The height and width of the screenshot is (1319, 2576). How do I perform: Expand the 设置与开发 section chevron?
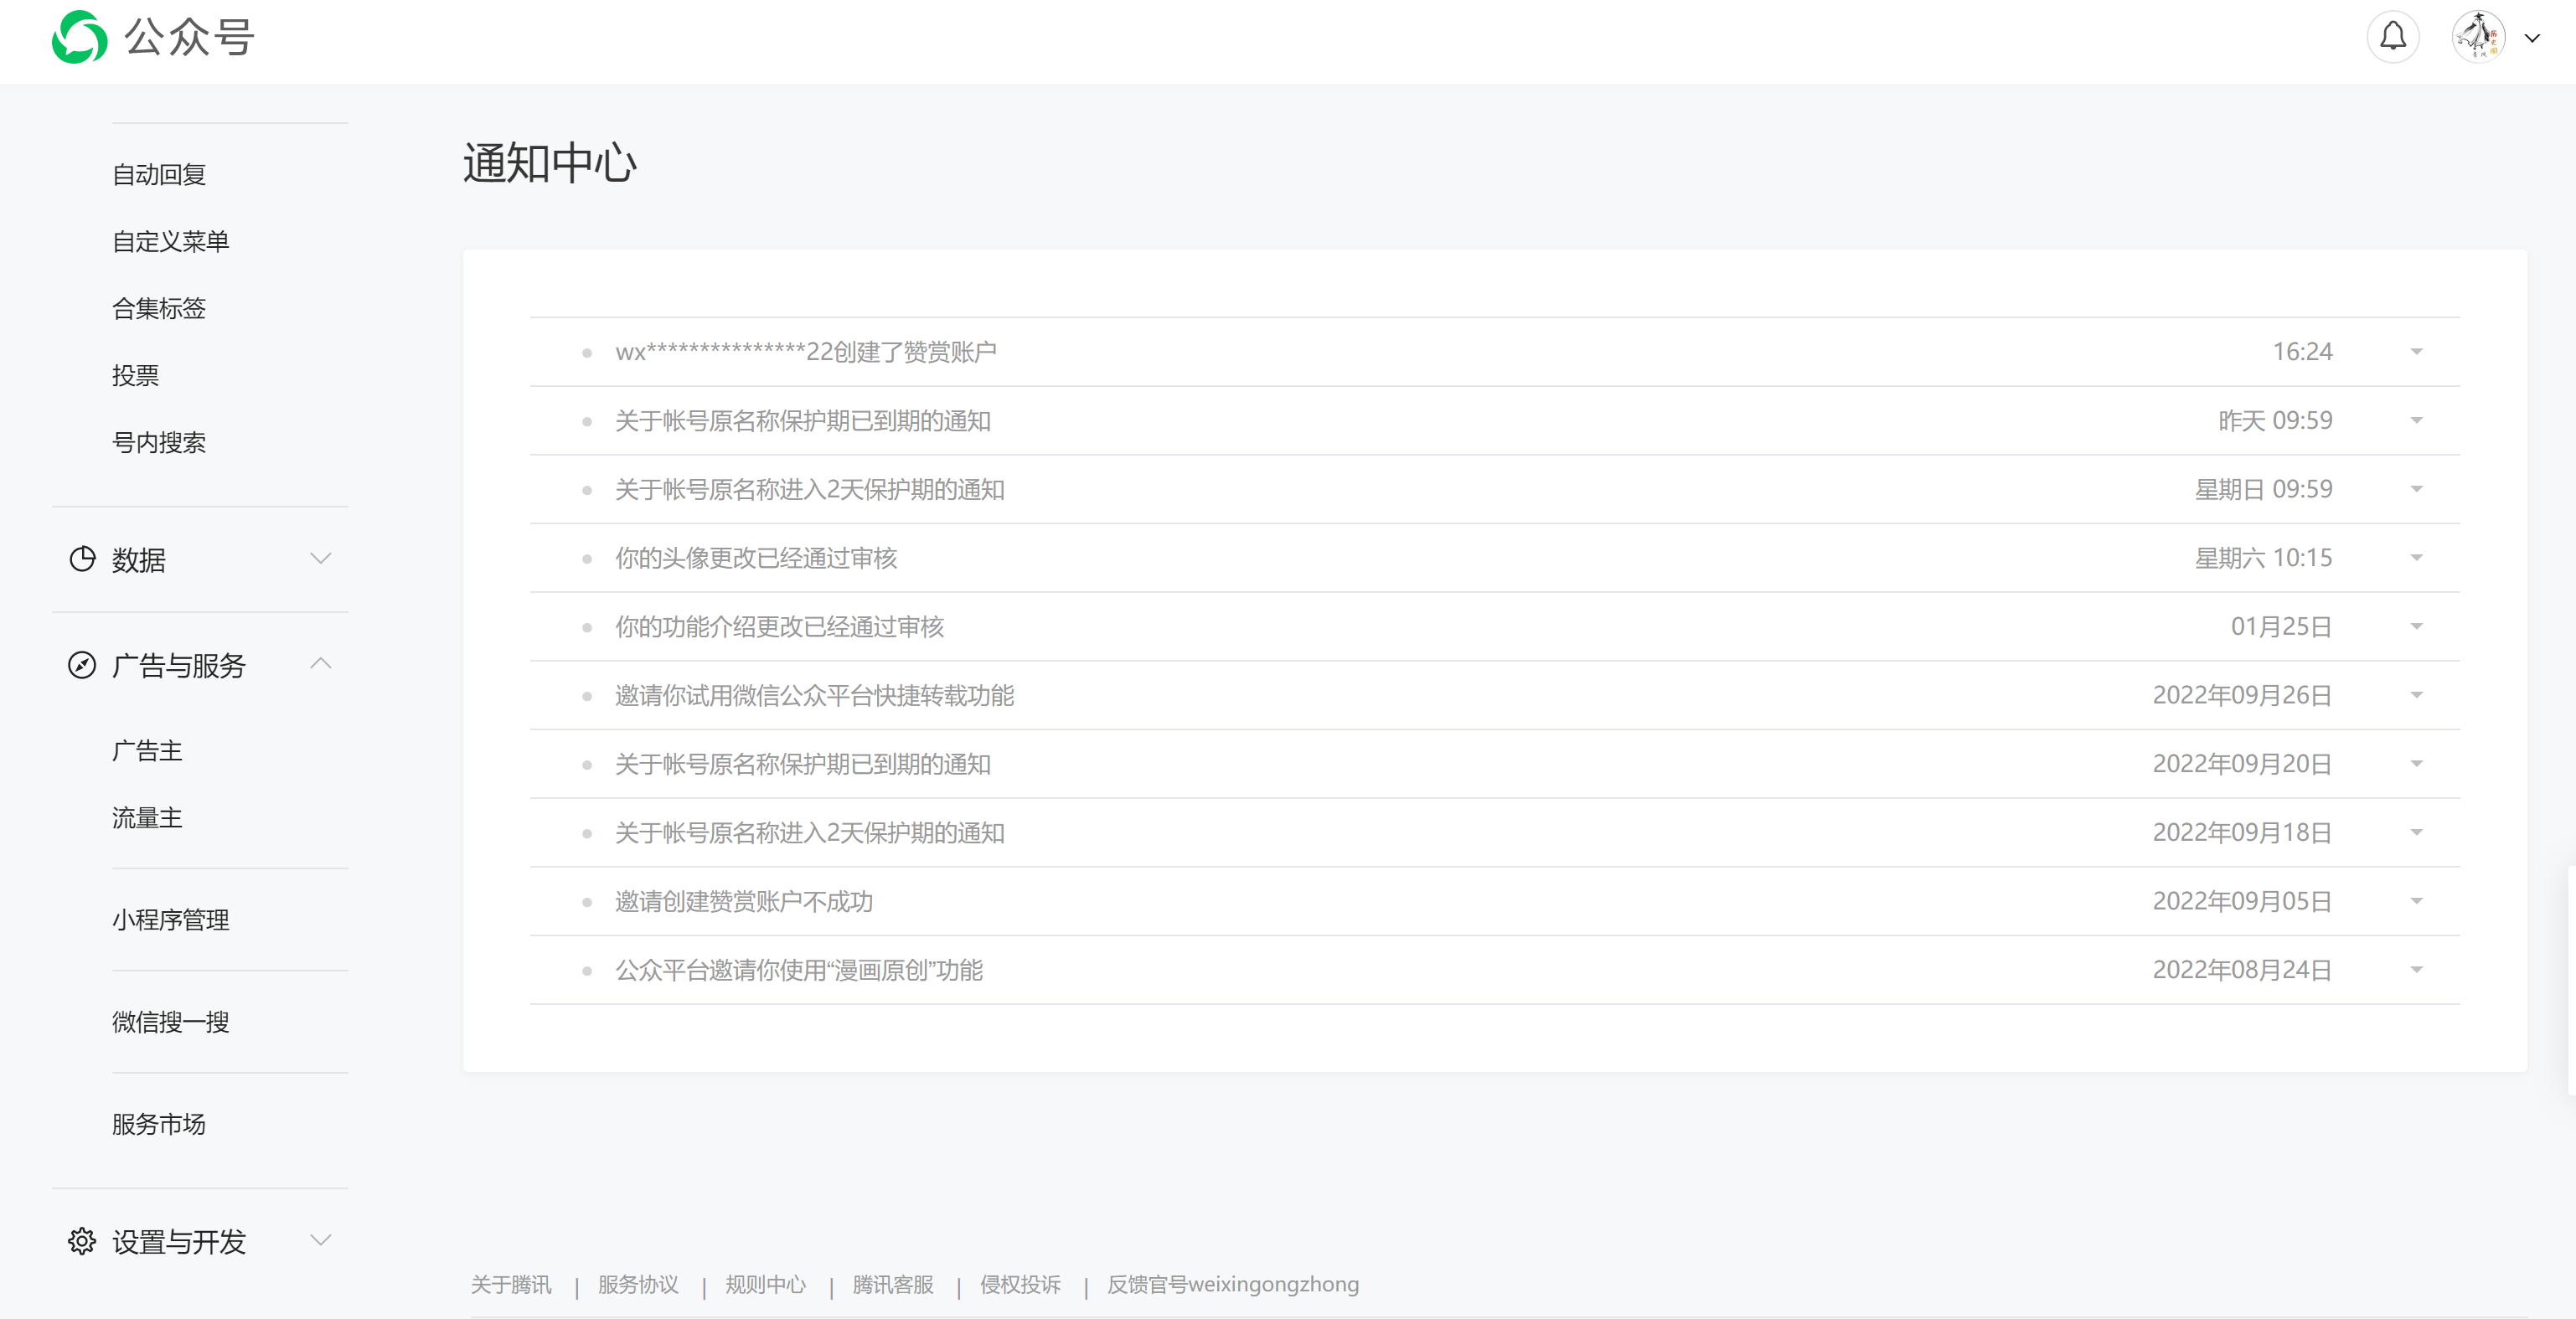tap(320, 1240)
